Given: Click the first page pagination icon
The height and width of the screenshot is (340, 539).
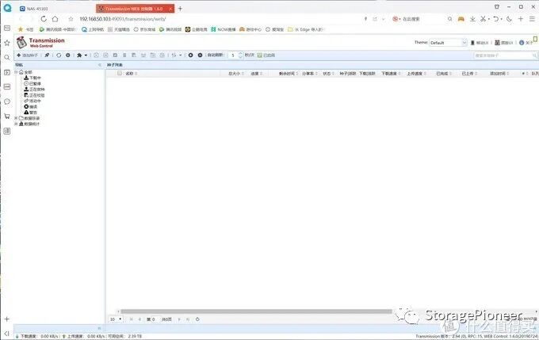Looking at the screenshot, I should coord(131,319).
